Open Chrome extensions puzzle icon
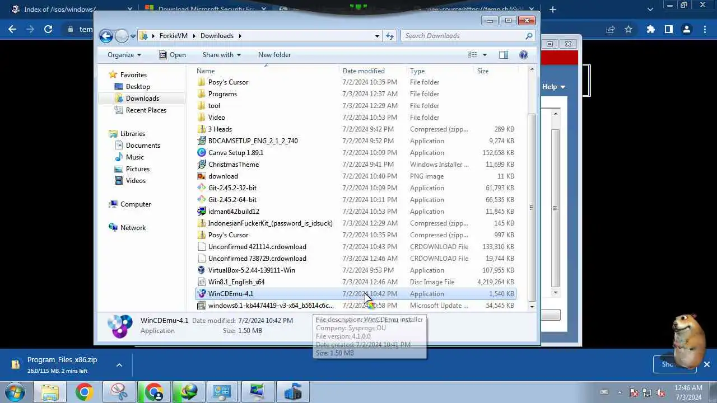This screenshot has width=717, height=403. pyautogui.click(x=651, y=29)
